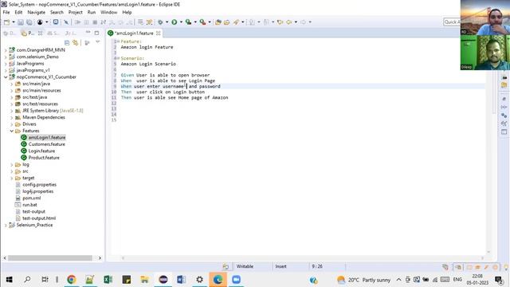Click the Run External Tools icon
This screenshot has width=510, height=287.
pos(202,22)
